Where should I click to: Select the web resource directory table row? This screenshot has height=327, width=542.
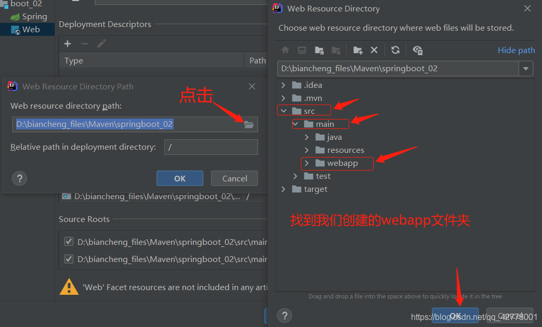click(x=164, y=197)
